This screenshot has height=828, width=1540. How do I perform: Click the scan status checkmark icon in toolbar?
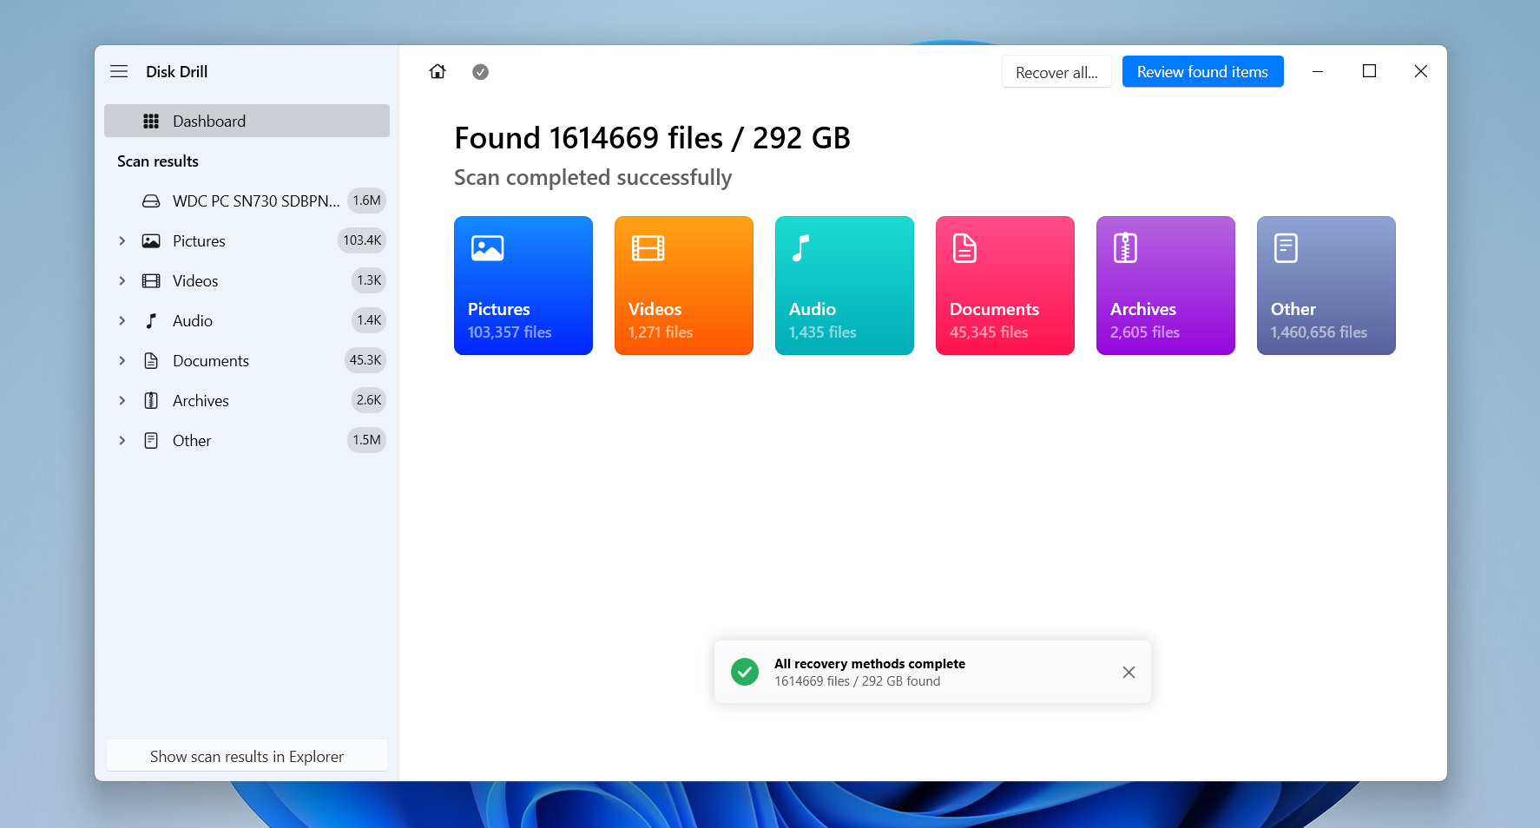point(480,72)
